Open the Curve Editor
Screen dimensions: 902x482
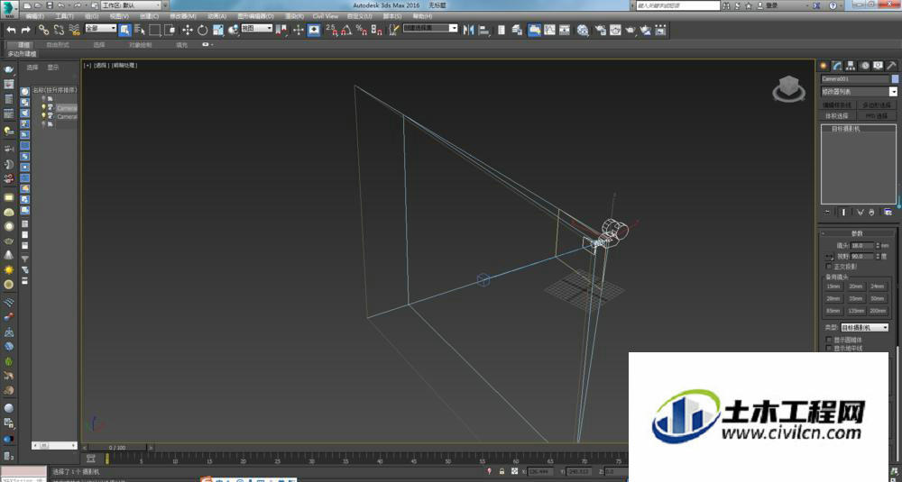tap(549, 30)
